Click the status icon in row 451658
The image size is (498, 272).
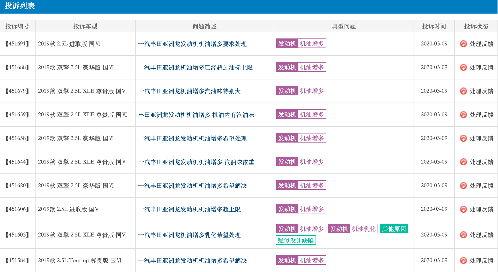point(463,138)
